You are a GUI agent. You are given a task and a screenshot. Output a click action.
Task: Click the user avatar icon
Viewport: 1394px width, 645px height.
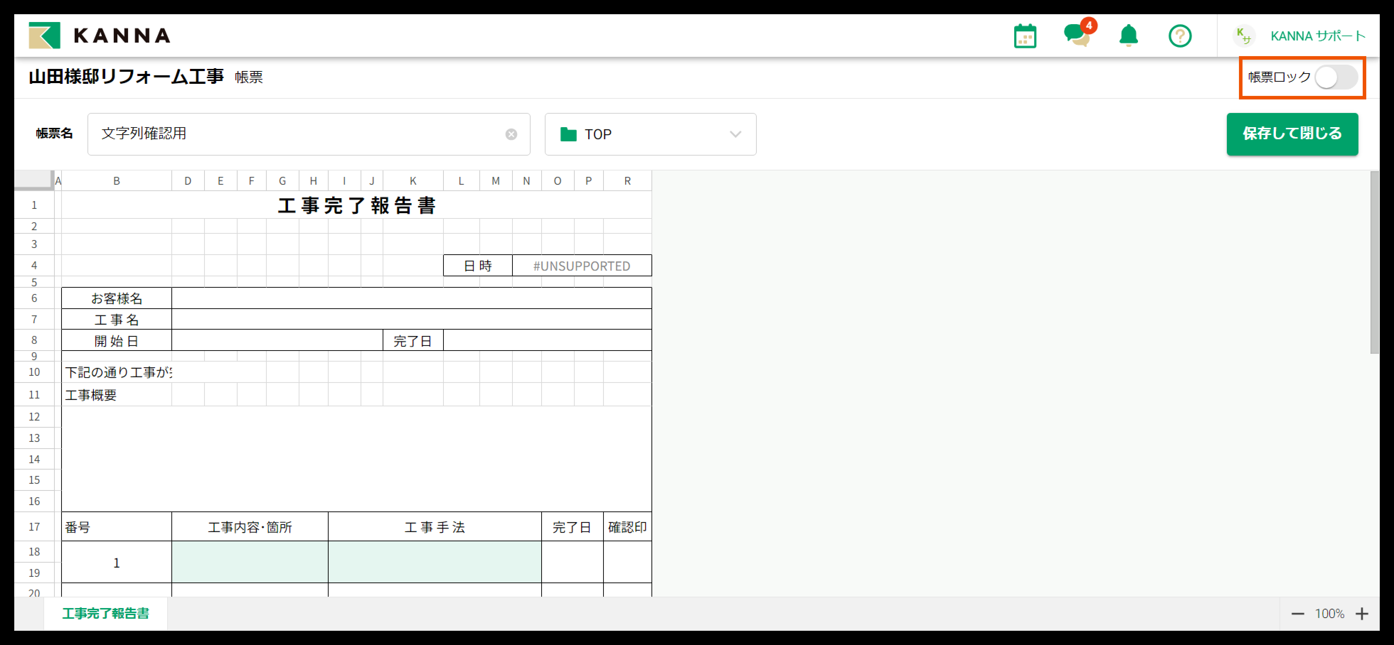coord(1244,36)
